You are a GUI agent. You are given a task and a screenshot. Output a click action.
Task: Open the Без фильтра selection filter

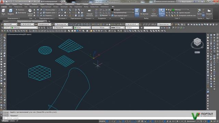point(144,12)
